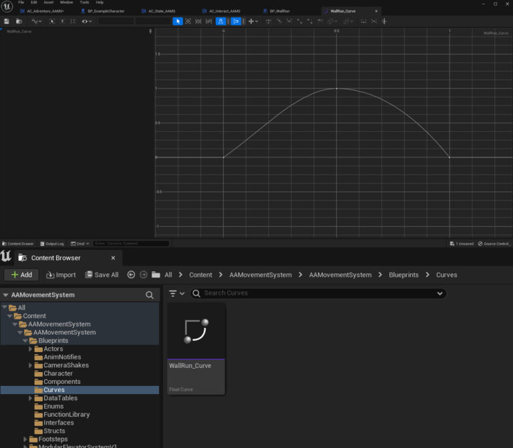Screen dimensions: 513x448
Task: Click the Save All button
Action: click(102, 275)
